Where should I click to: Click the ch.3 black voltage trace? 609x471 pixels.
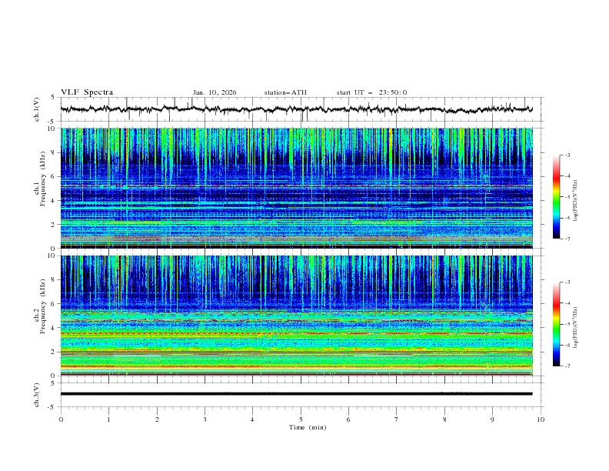coord(296,394)
